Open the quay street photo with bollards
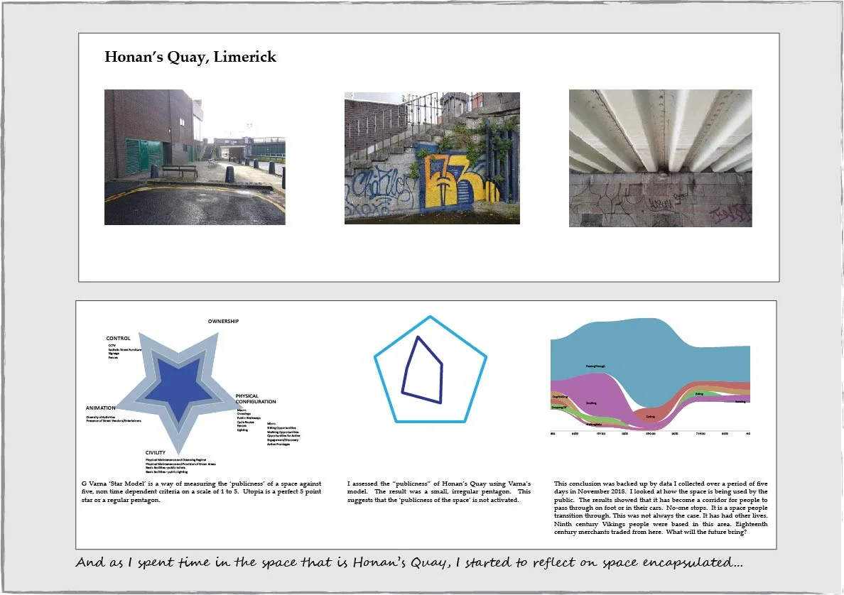The image size is (844, 595). pyautogui.click(x=195, y=157)
